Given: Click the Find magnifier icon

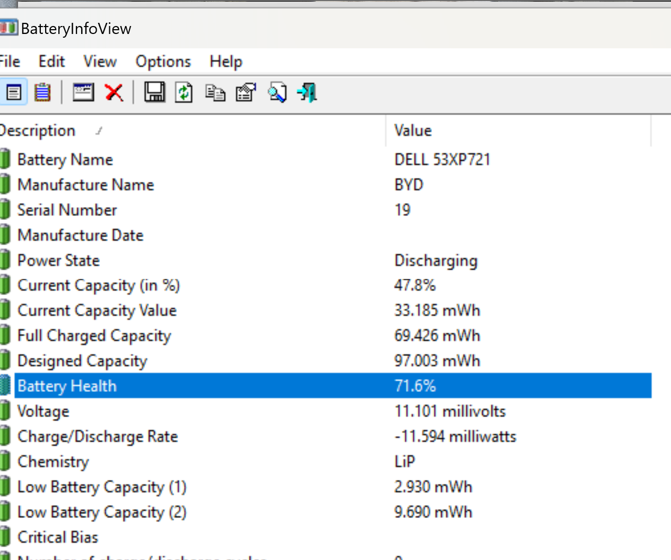Looking at the screenshot, I should (277, 93).
